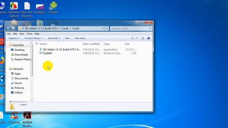Open CCleaner desktop shortcut

click(14, 116)
